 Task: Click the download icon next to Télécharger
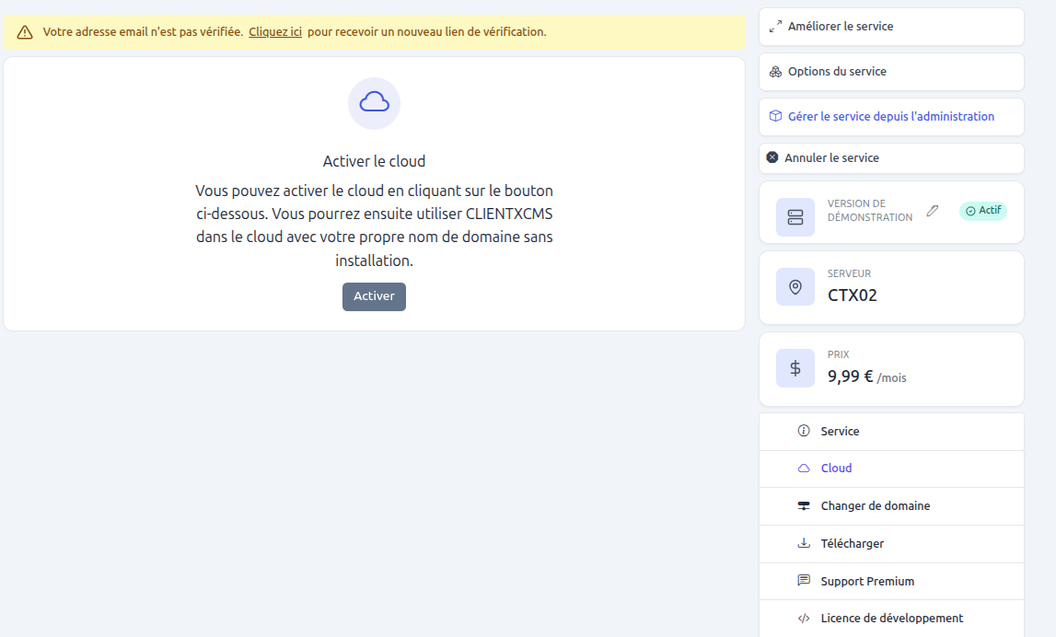804,543
